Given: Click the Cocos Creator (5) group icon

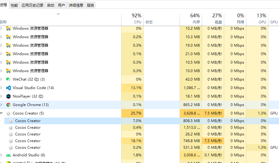Looking at the screenshot, I should pos(8,113).
